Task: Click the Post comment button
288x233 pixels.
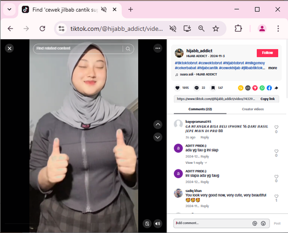Action: point(277,223)
